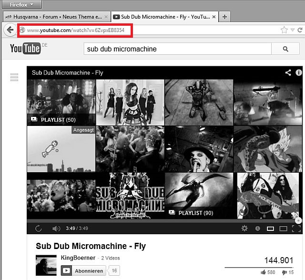Open a new browser tab
Image resolution: width=305 pixels, height=280 pixels.
pyautogui.click(x=224, y=17)
